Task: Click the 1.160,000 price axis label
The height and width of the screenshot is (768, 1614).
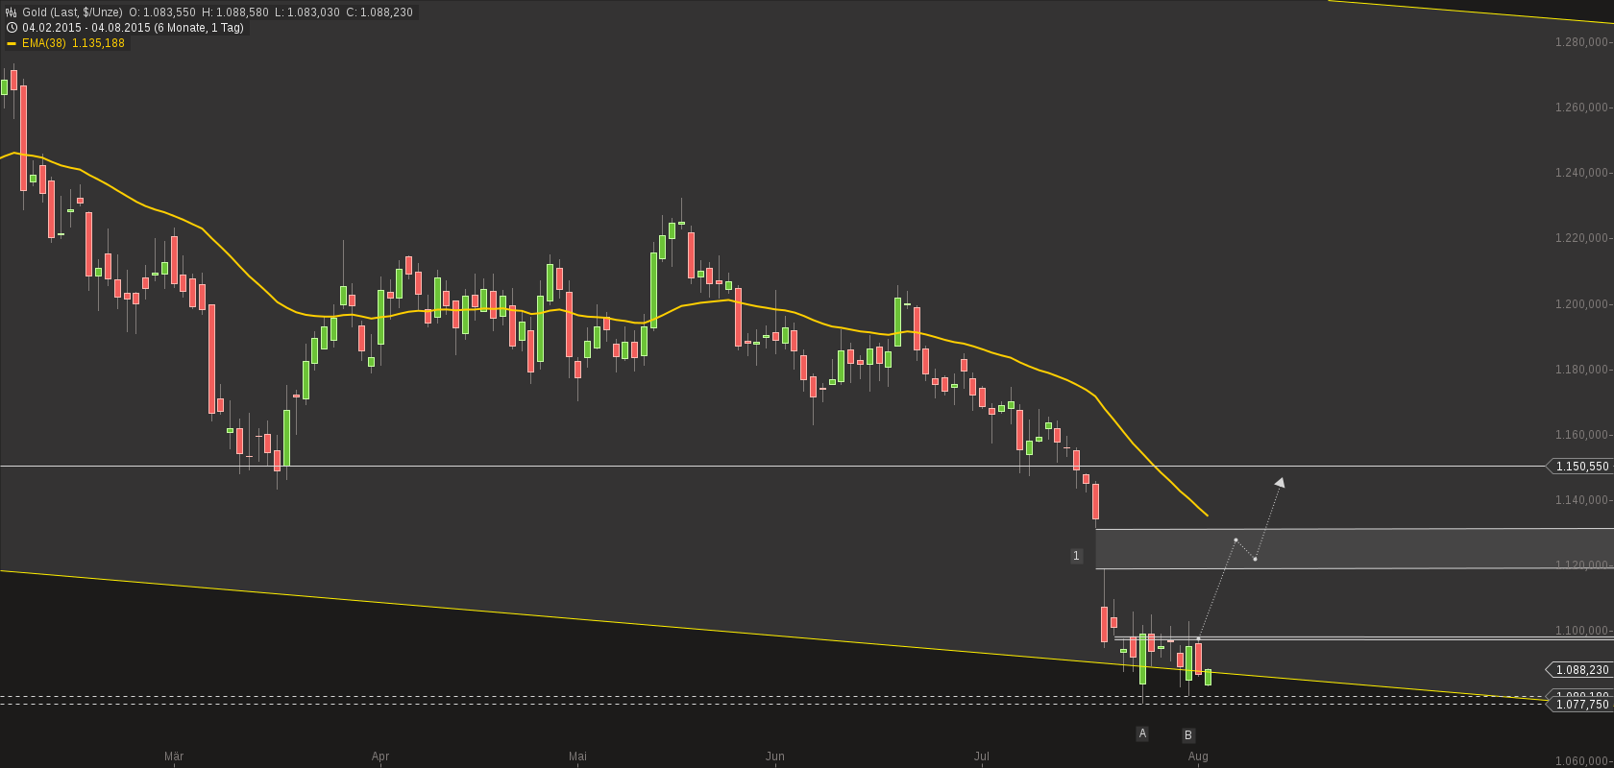Action: pyautogui.click(x=1581, y=435)
